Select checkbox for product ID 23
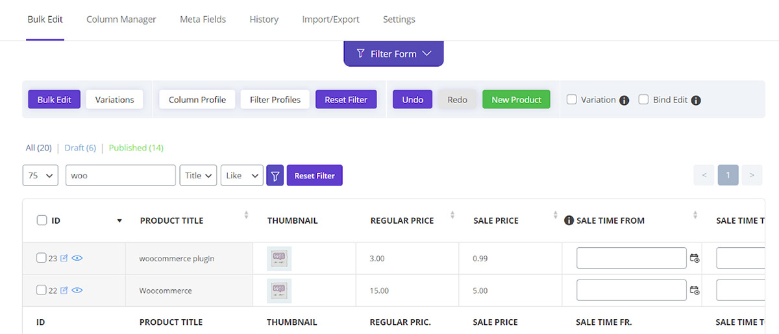Viewport: 779px width, 334px height. (x=42, y=258)
